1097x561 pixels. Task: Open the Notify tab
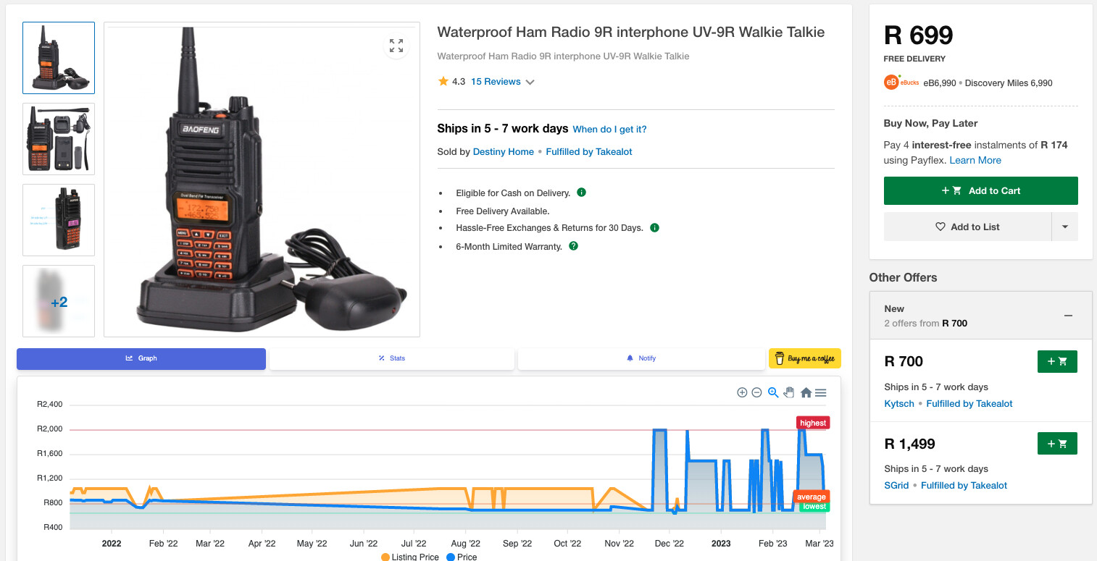(641, 358)
